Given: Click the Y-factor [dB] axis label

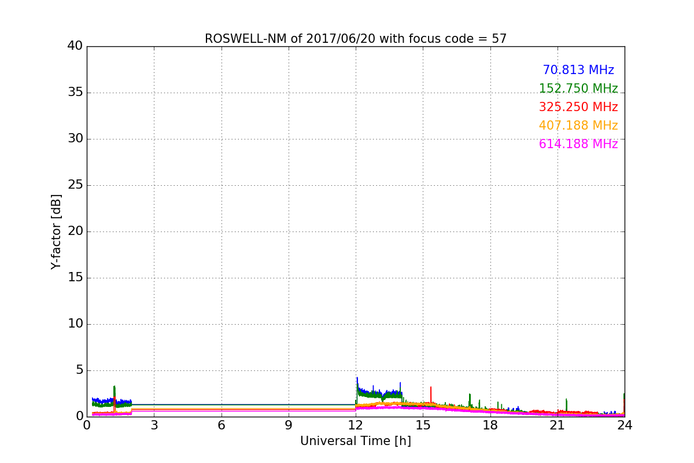Looking at the screenshot, I should (56, 231).
